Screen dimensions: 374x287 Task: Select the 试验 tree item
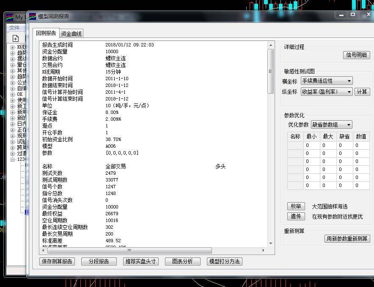point(22,142)
